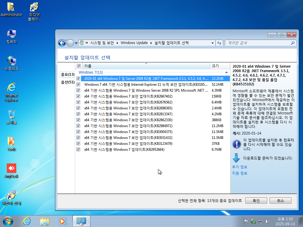Toggle the select-all checkbox in header
Viewport: 303px width, 227px height.
[x=79, y=66]
